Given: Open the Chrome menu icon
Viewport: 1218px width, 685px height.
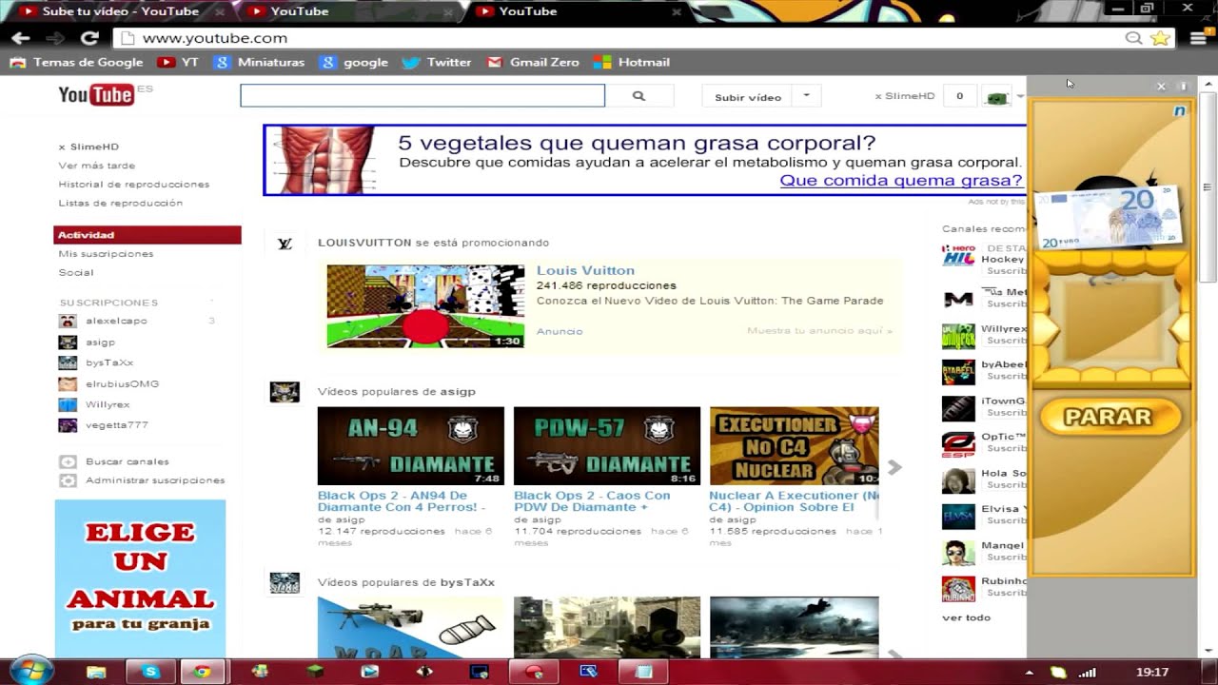Looking at the screenshot, I should pyautogui.click(x=1198, y=38).
